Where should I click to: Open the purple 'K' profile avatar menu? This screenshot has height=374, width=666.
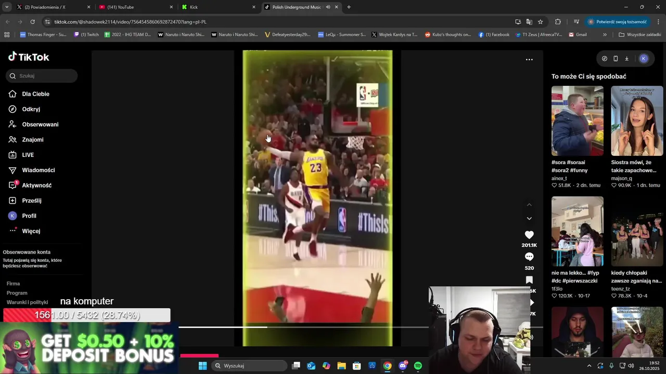coord(644,59)
